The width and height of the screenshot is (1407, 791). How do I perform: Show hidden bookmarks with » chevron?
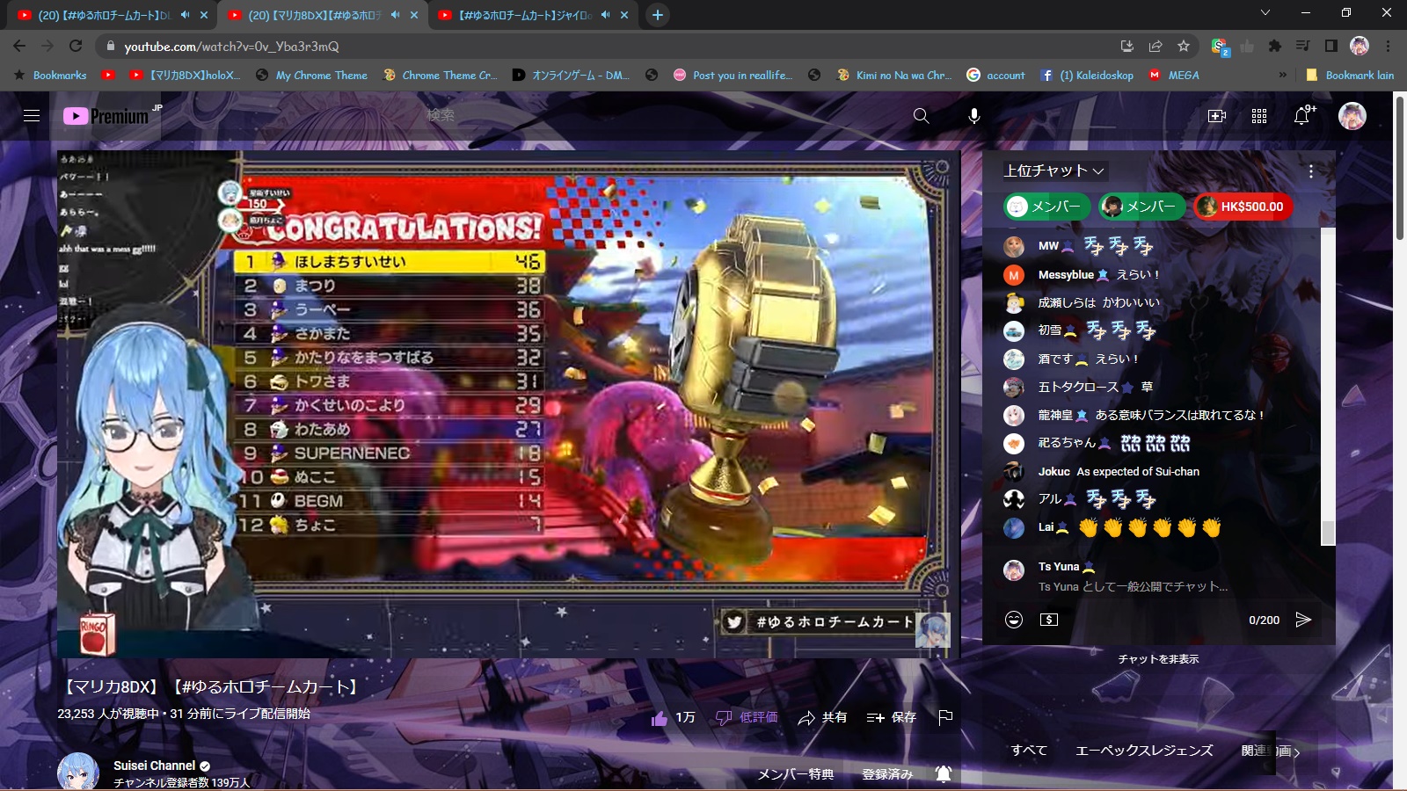coord(1283,76)
